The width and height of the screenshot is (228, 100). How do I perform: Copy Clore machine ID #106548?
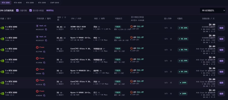coord(44,95)
